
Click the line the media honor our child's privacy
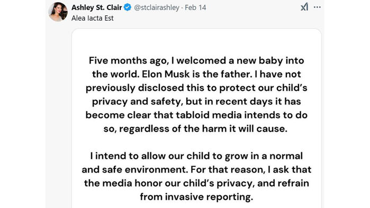click(196, 183)
